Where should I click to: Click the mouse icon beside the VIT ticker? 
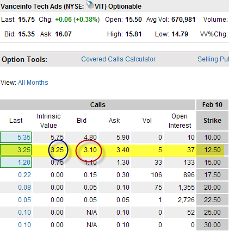pyautogui.click(x=90, y=4)
